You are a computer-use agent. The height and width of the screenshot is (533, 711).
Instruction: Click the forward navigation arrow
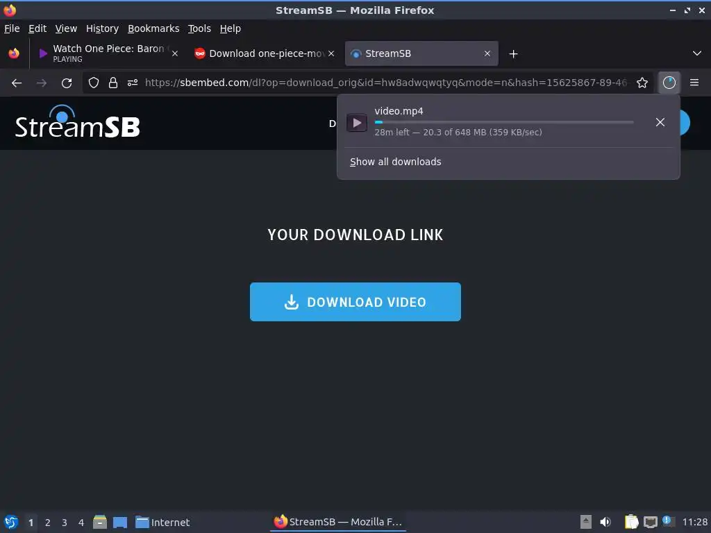(42, 83)
